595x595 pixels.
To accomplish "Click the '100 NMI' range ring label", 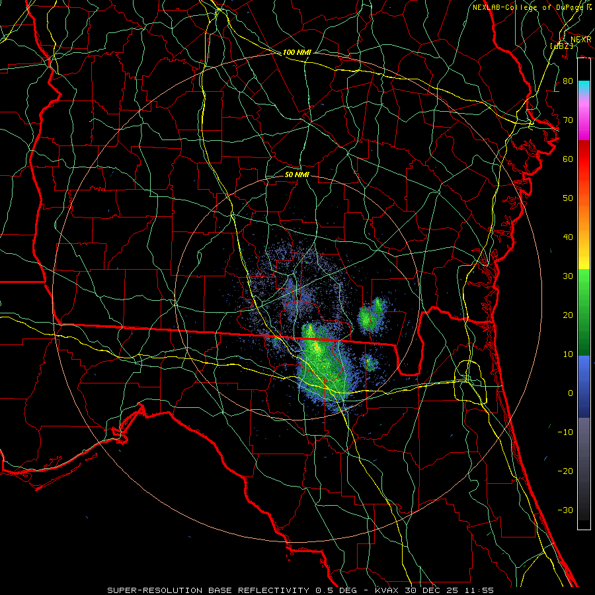I will [297, 52].
